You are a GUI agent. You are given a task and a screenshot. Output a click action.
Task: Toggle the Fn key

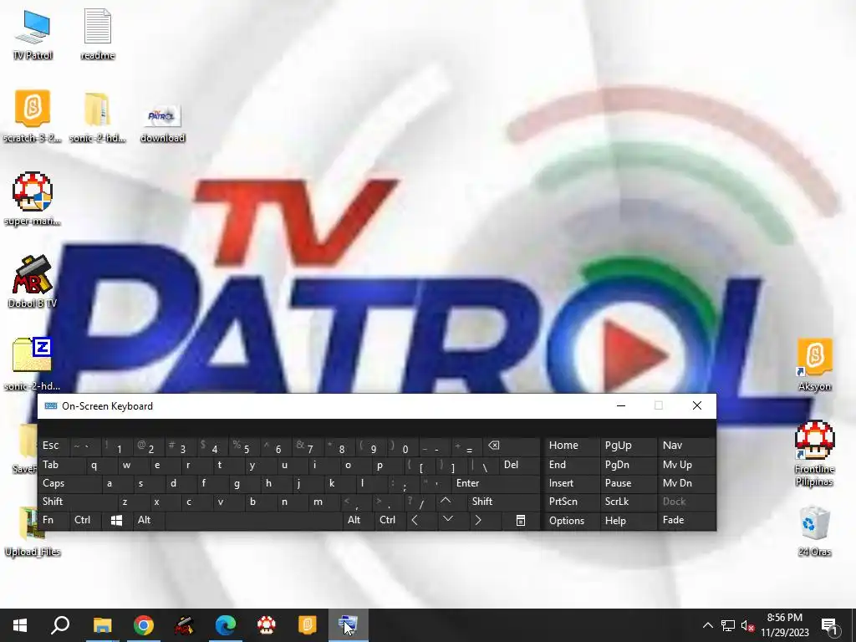point(53,520)
